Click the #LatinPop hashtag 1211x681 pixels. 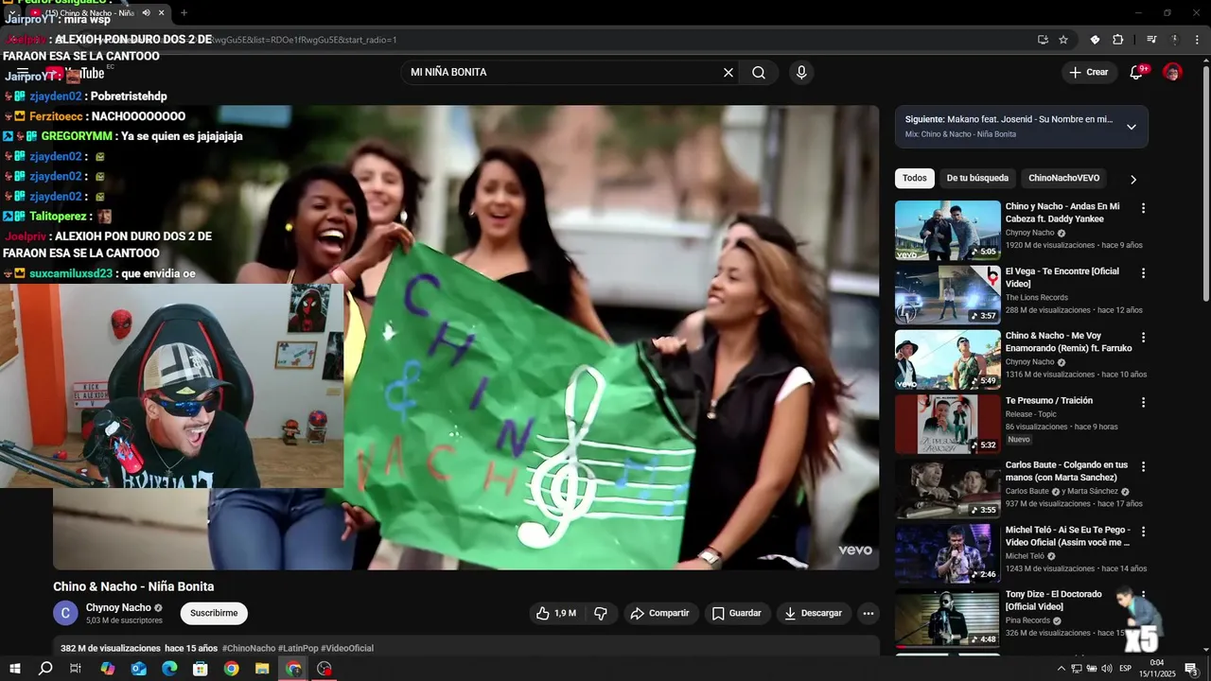(x=298, y=648)
